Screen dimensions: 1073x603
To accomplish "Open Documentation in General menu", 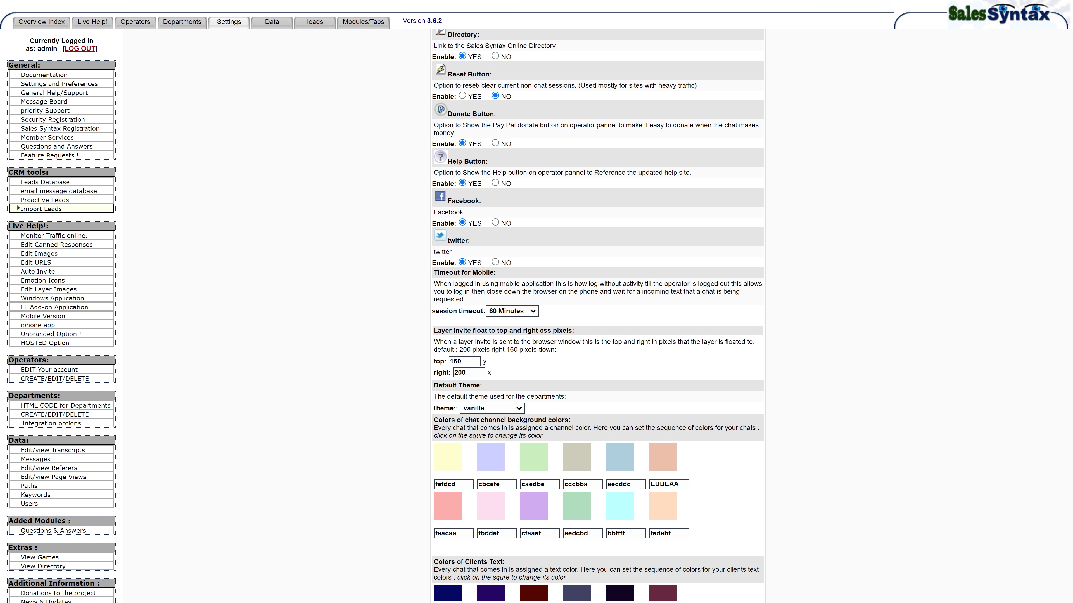I will (62, 75).
